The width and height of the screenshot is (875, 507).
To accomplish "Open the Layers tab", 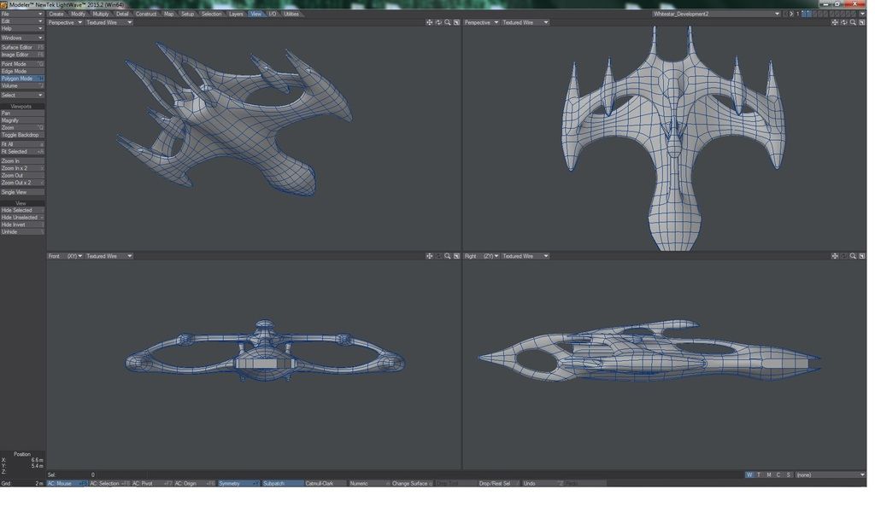I will coord(236,14).
